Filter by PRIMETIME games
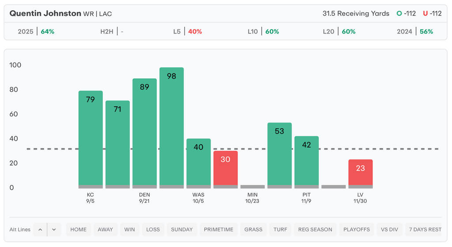The height and width of the screenshot is (247, 452). click(219, 229)
